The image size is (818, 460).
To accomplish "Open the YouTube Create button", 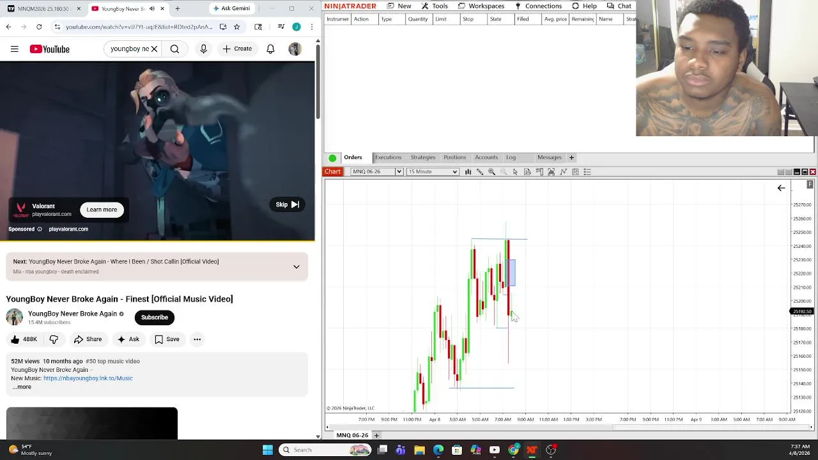I will point(237,49).
